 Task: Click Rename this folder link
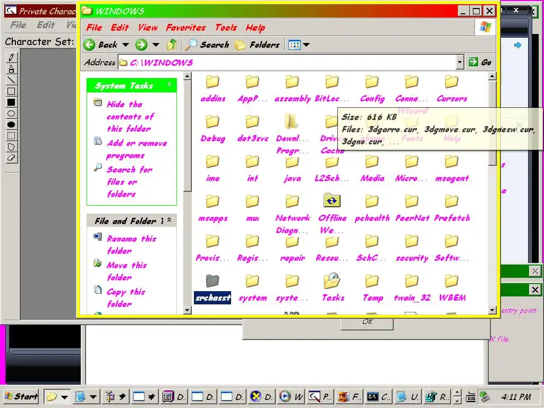pos(131,244)
